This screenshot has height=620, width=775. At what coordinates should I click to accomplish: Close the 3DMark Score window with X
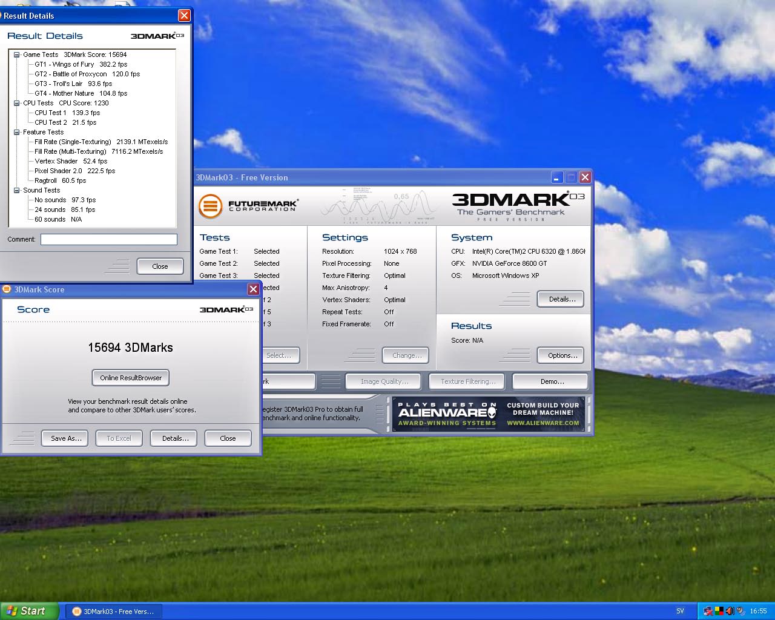(254, 289)
